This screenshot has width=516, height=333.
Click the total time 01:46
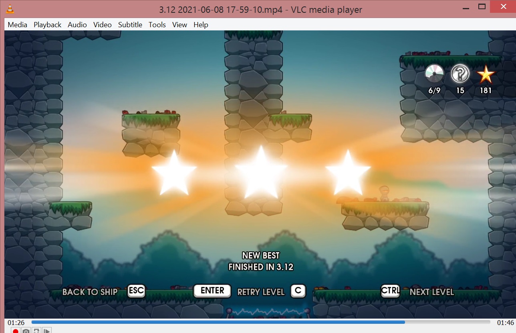click(x=505, y=323)
